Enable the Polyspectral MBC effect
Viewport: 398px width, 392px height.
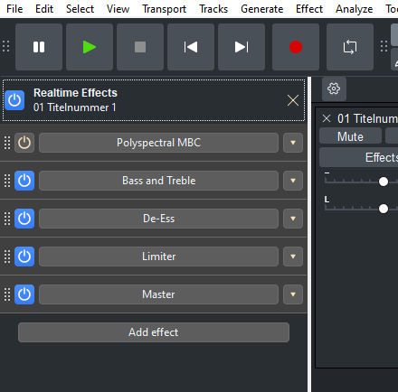24,143
